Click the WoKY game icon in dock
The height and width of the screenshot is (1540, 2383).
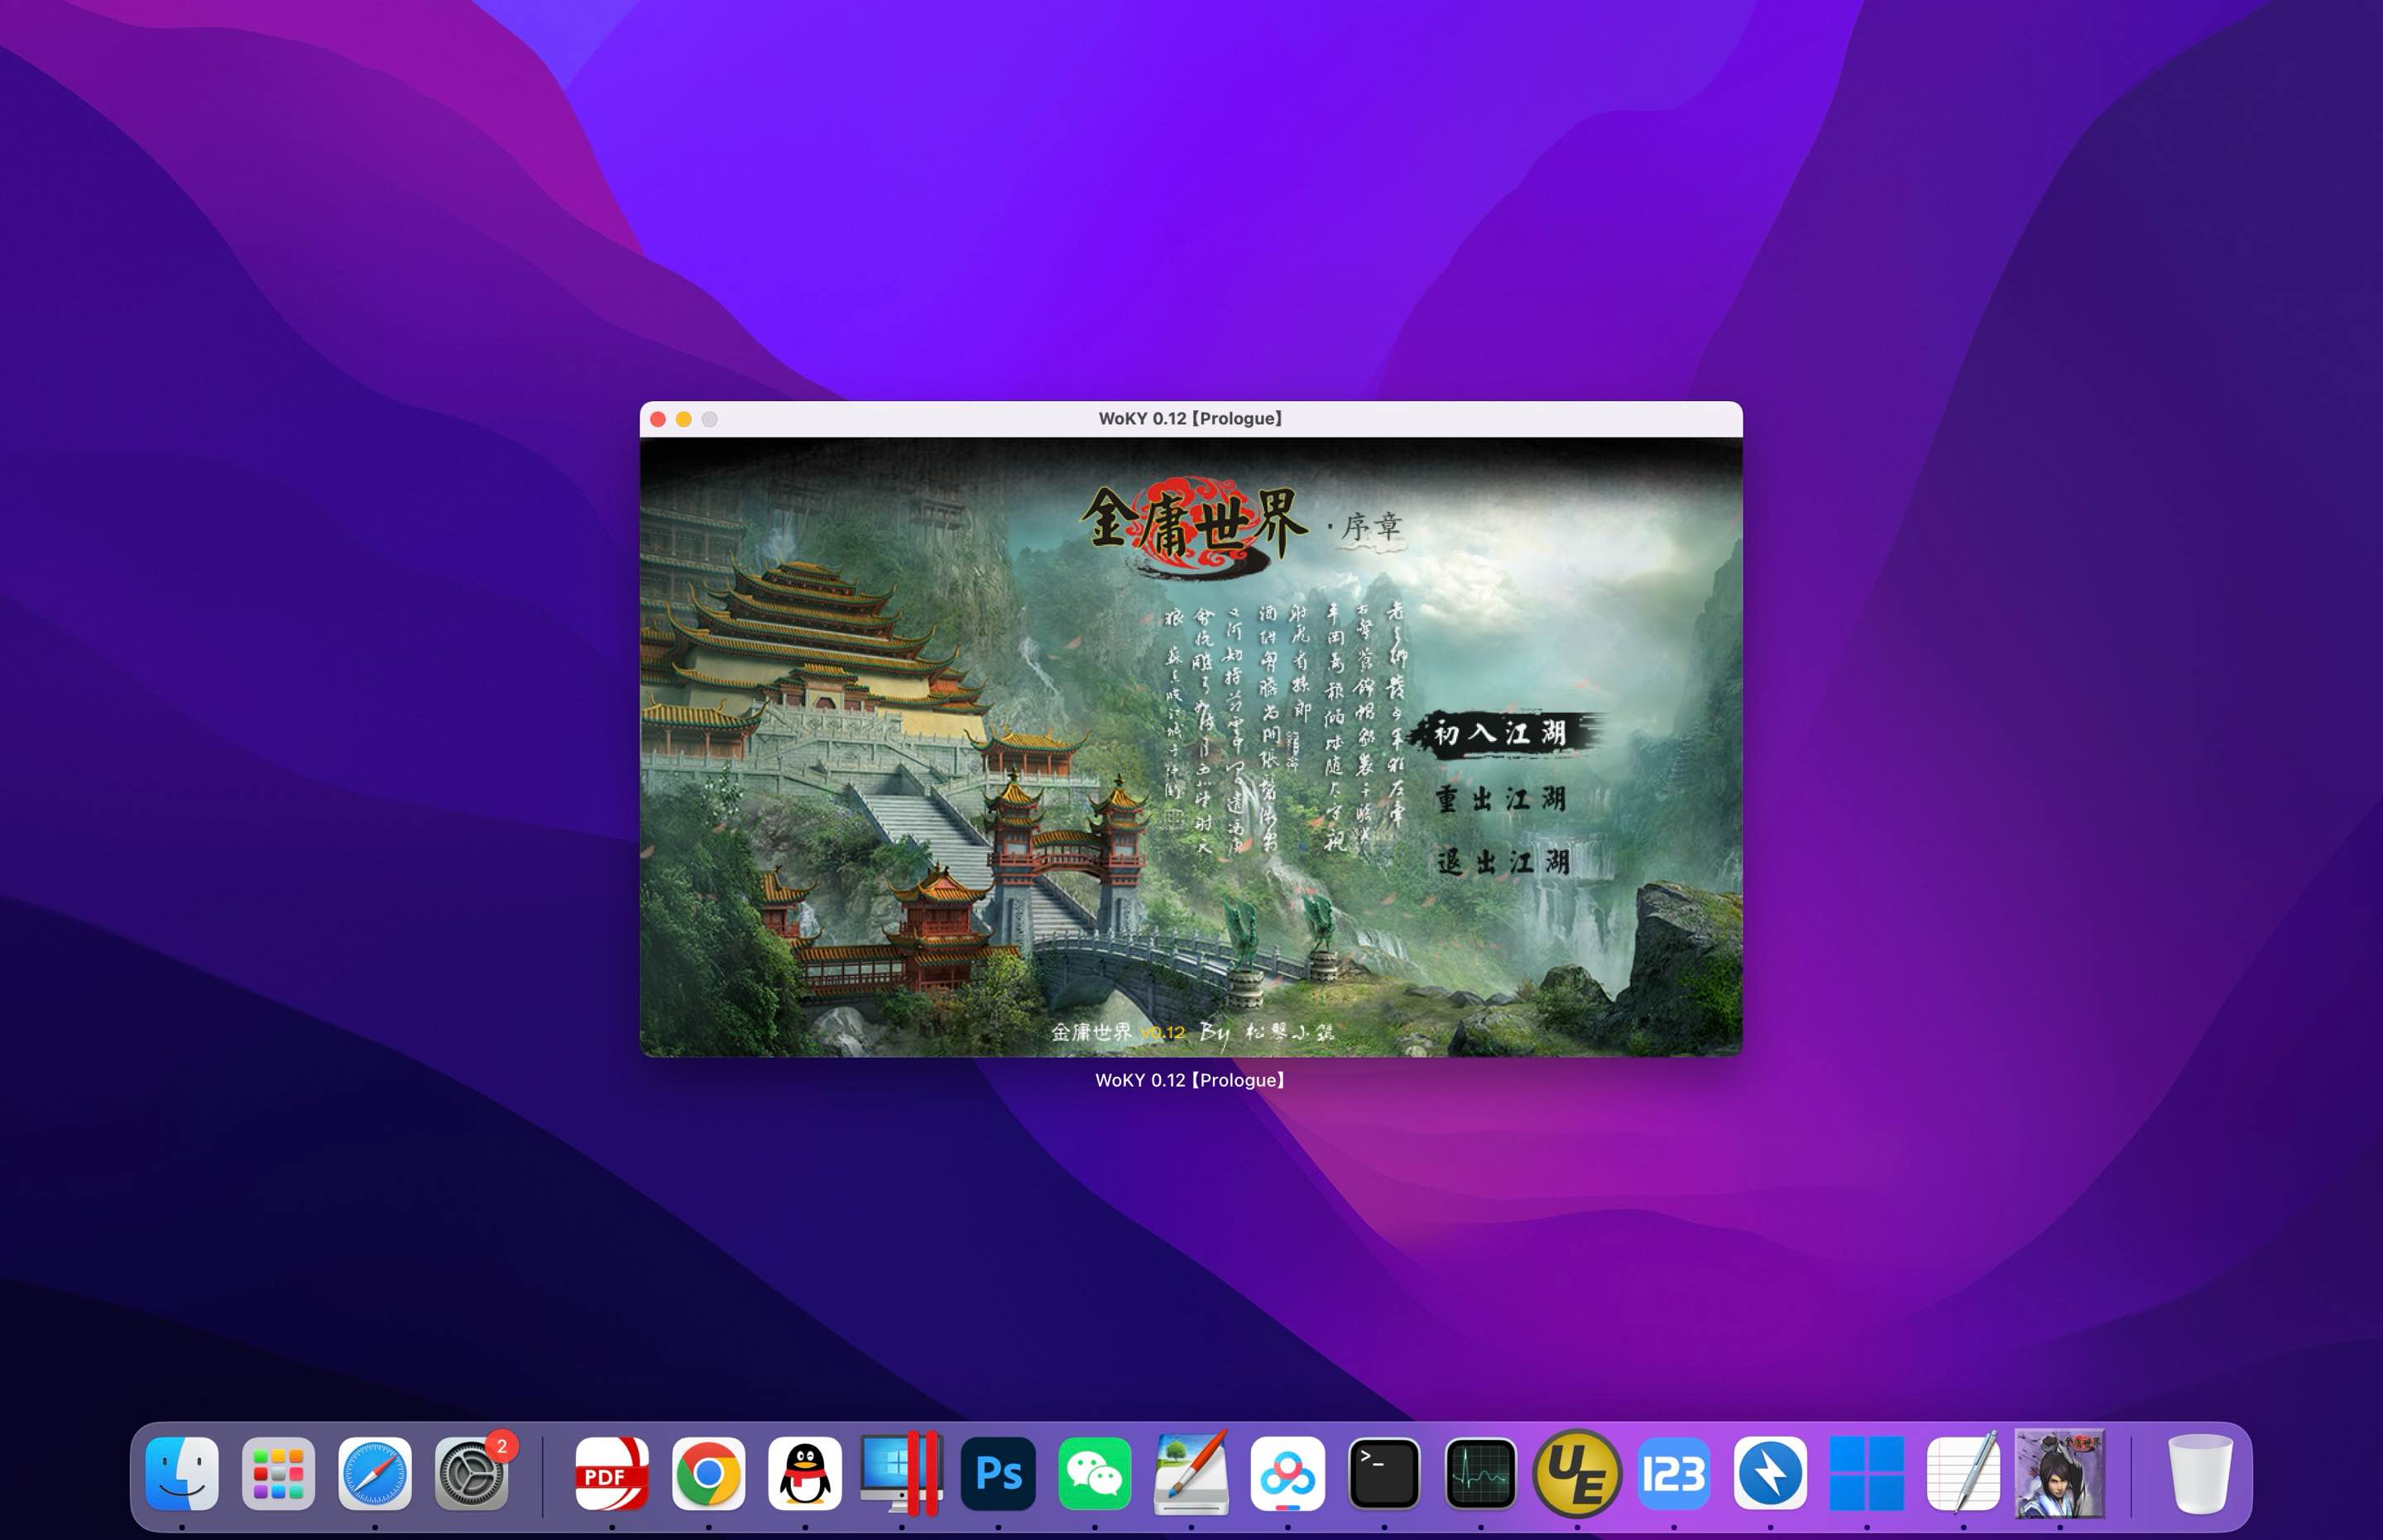(x=2059, y=1474)
